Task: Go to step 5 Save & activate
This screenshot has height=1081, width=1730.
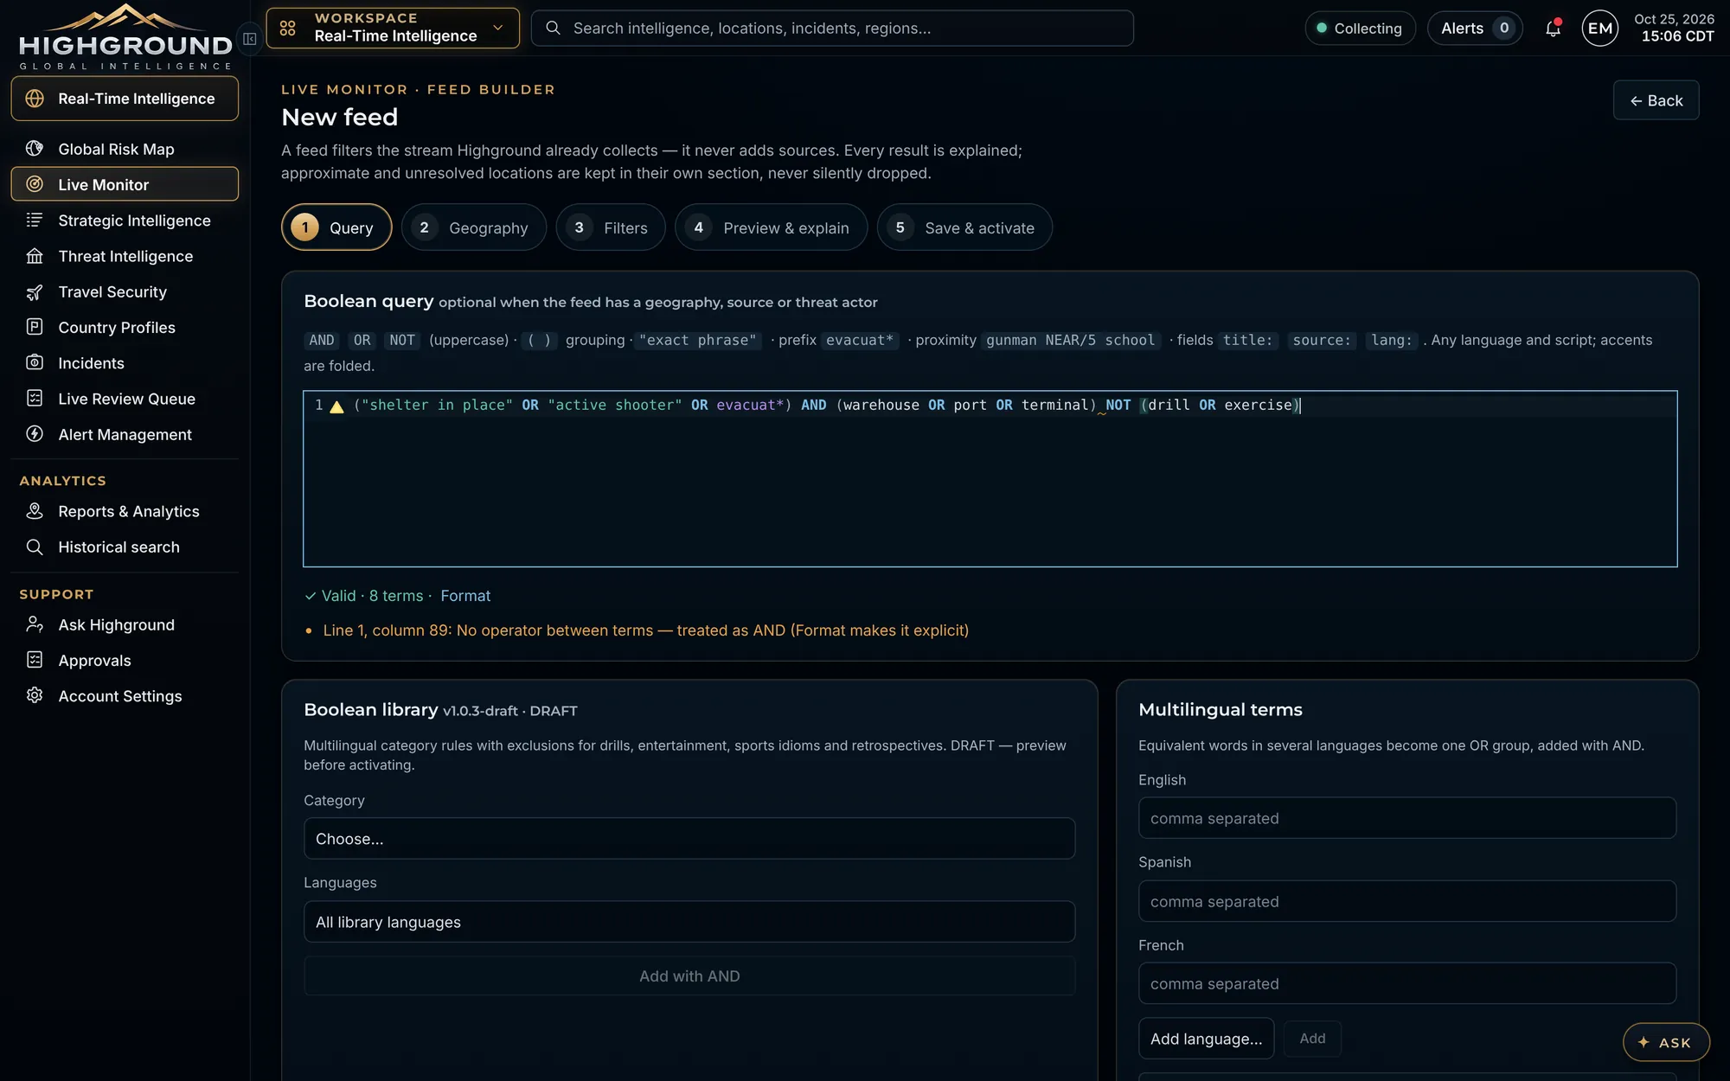Action: point(964,227)
